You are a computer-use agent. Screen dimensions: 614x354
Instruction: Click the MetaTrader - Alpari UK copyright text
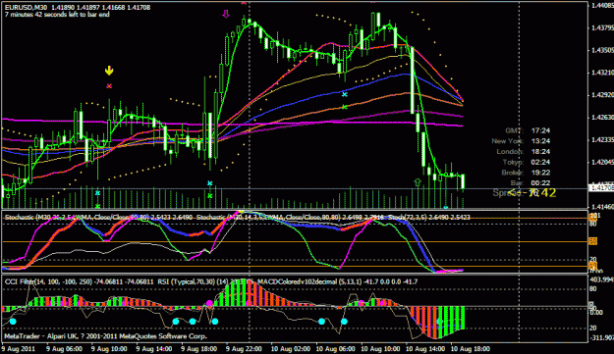point(106,336)
